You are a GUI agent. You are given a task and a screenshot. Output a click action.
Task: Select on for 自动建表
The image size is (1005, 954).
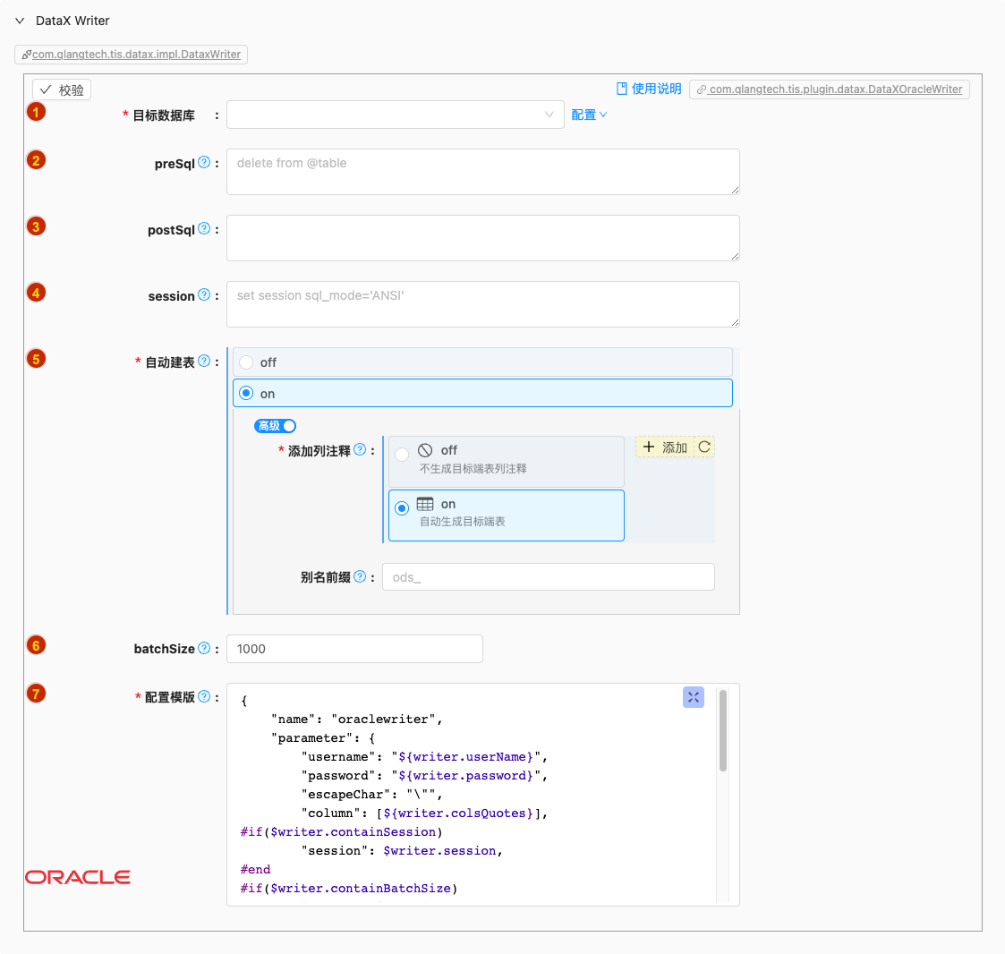[482, 393]
